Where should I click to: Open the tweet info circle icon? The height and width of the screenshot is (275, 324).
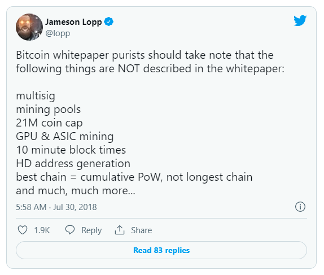click(300, 207)
